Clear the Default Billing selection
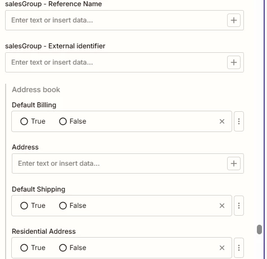The image size is (267, 259). coord(222,121)
